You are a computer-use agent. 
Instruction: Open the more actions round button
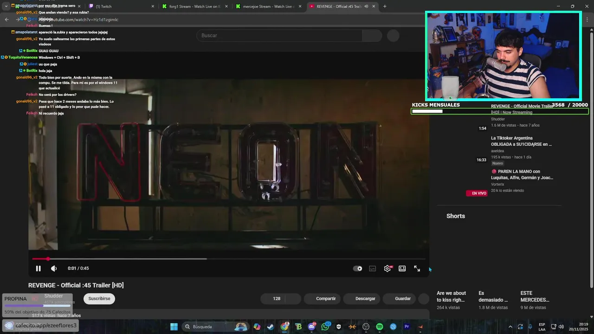[424, 299]
